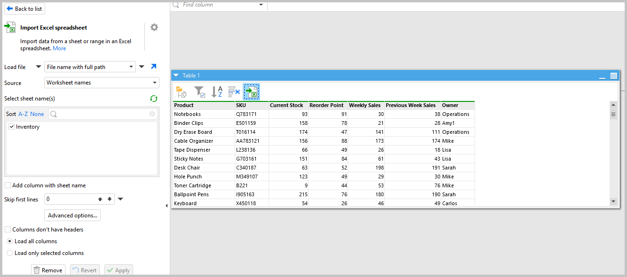Image resolution: width=627 pixels, height=277 pixels.
Task: Toggle Columns don't have headers checkbox
Action: [x=8, y=230]
